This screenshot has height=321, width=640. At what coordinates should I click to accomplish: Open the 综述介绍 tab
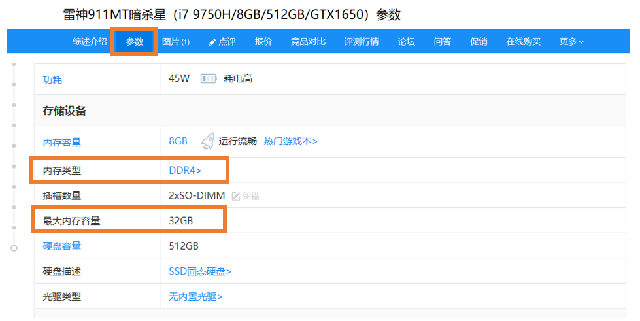click(x=90, y=42)
